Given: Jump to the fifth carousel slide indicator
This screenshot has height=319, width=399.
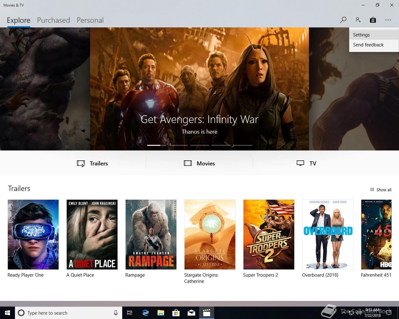Looking at the screenshot, I should [243, 145].
